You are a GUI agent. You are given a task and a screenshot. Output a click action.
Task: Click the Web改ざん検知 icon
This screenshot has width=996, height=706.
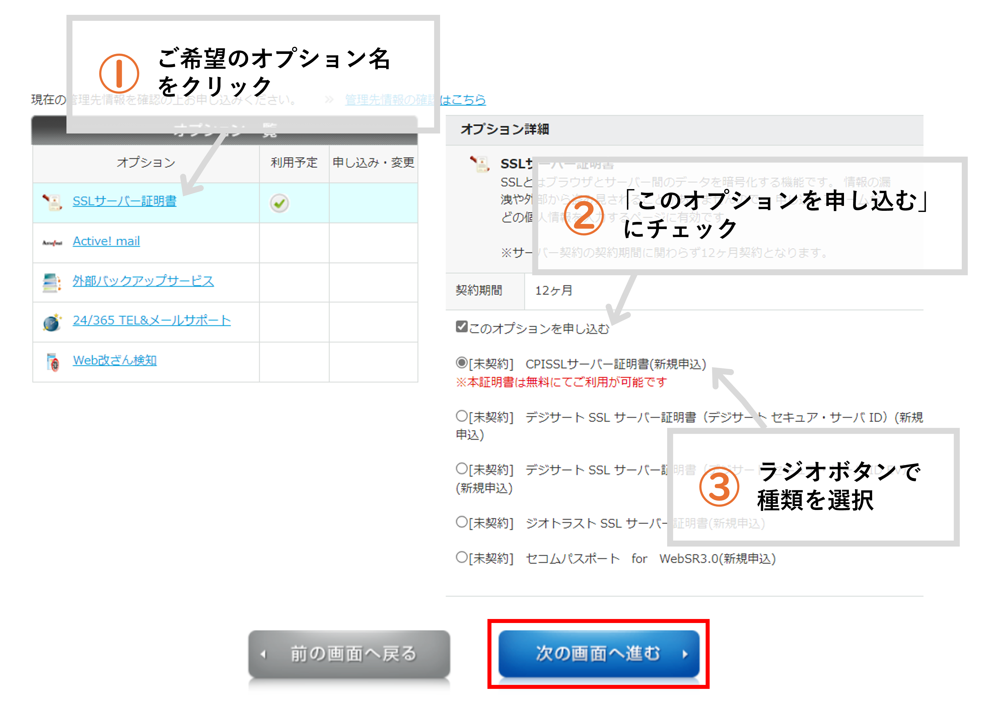tap(53, 362)
